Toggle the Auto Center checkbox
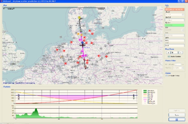Image resolution: width=188 pixels, height=124 pixels. click(169, 56)
